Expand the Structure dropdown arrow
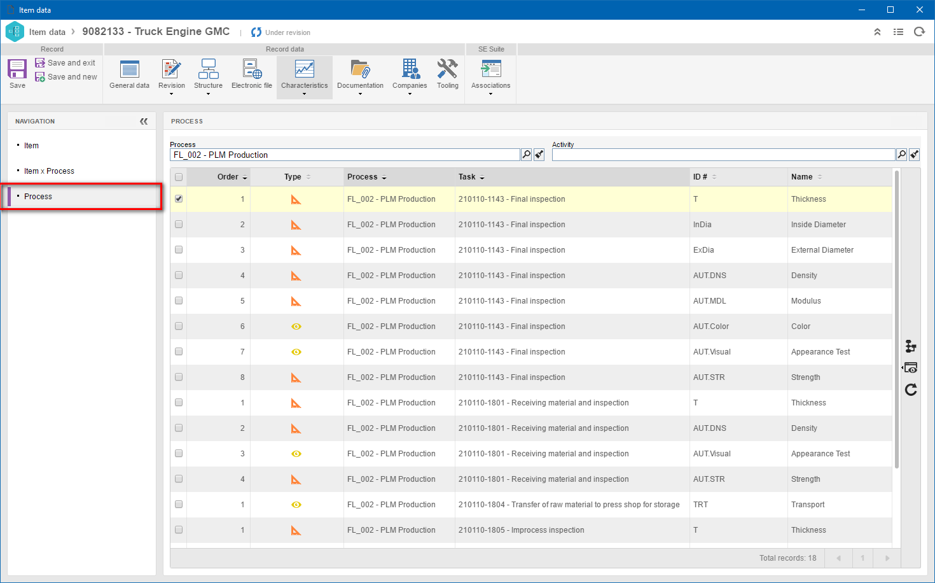 pyautogui.click(x=209, y=94)
